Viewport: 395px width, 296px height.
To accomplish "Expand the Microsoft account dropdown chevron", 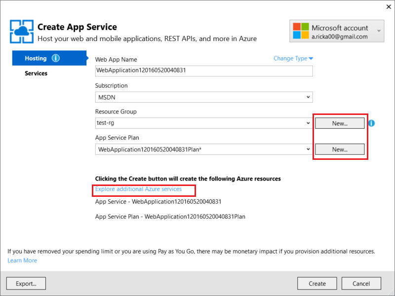I will tap(379, 31).
